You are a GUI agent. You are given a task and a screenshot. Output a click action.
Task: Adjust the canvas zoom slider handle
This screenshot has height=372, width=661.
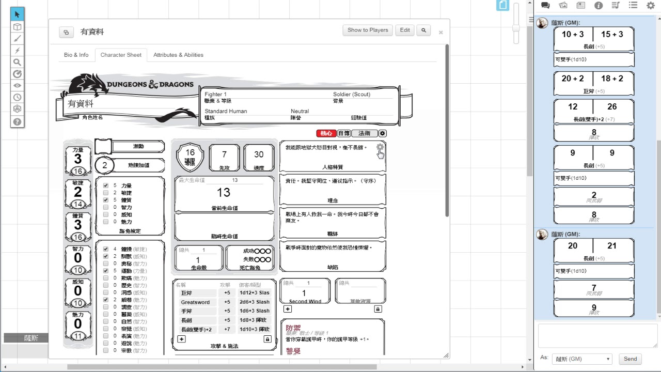pyautogui.click(x=516, y=27)
